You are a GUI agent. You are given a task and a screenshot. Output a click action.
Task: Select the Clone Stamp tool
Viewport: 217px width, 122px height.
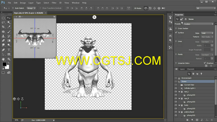coord(3,36)
